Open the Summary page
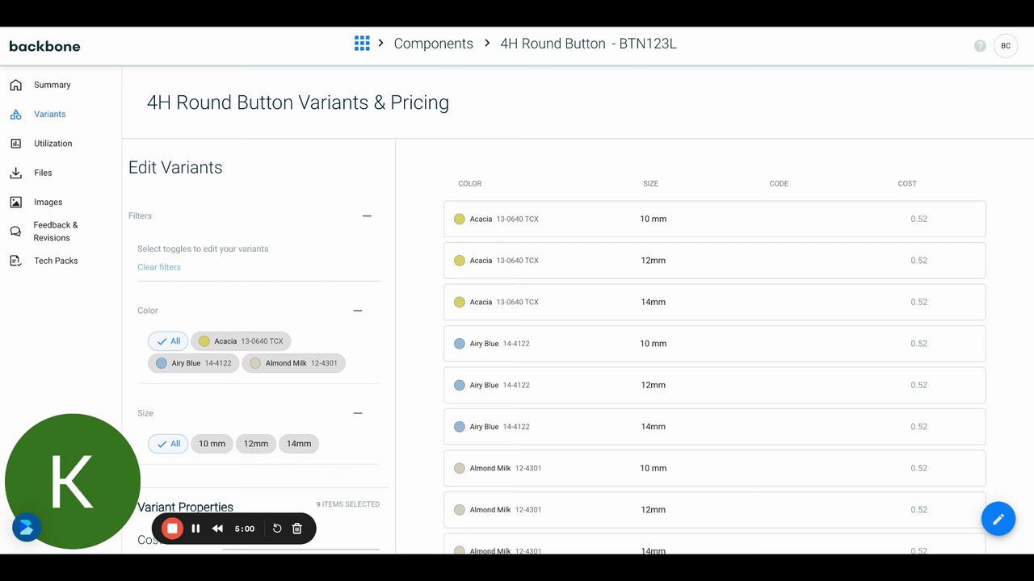This screenshot has height=581, width=1034. 53,85
